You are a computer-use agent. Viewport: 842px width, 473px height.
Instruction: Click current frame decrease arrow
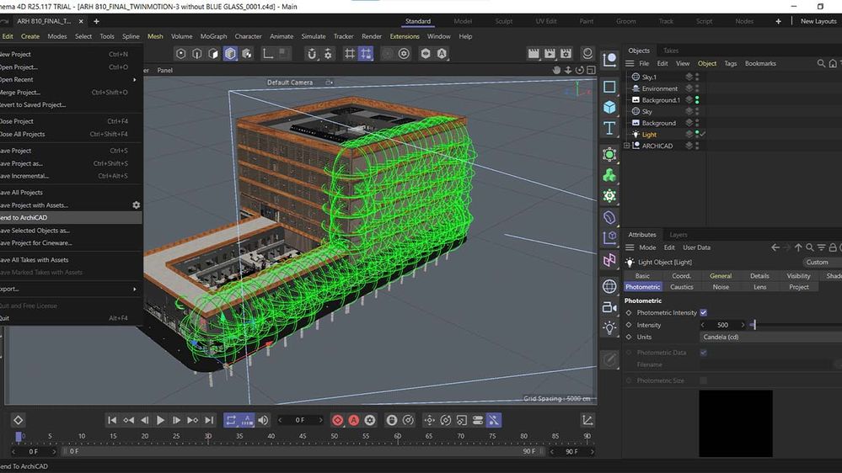280,421
